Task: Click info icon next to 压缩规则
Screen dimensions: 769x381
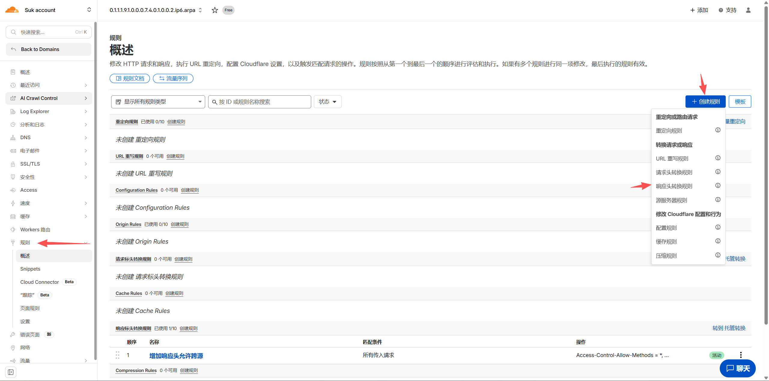Action: (x=718, y=255)
